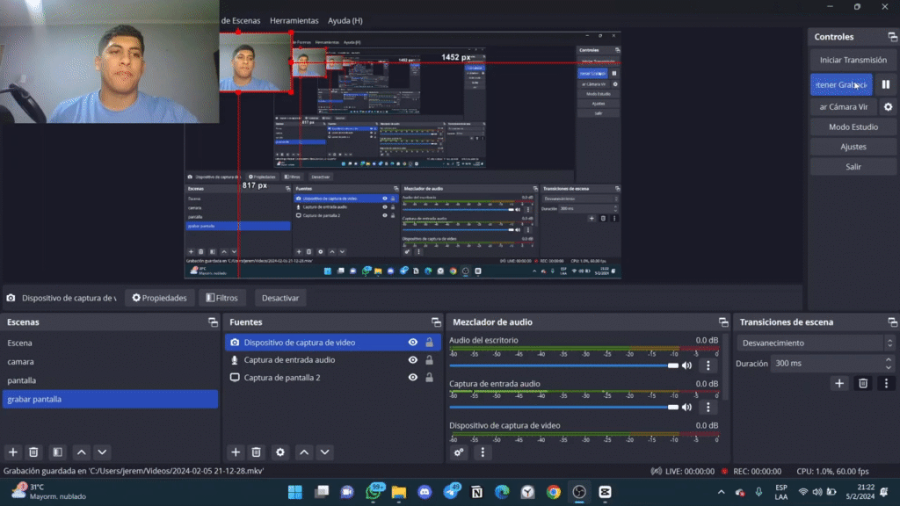Open the Ayuda (H) menu

(344, 19)
